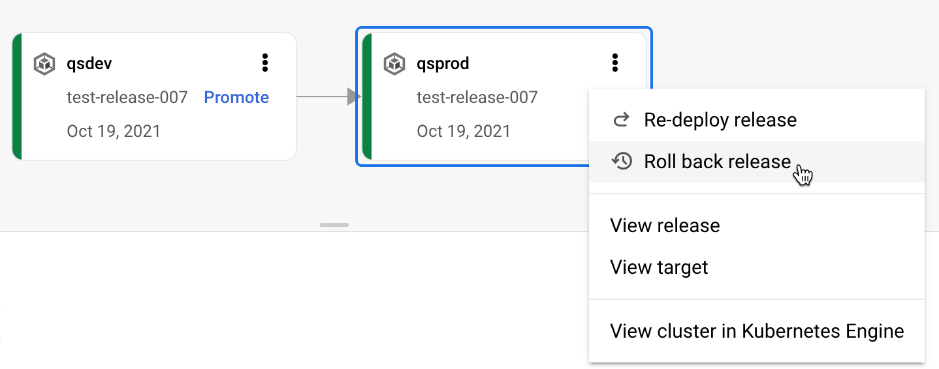Click the Roll back release history icon

(x=622, y=161)
